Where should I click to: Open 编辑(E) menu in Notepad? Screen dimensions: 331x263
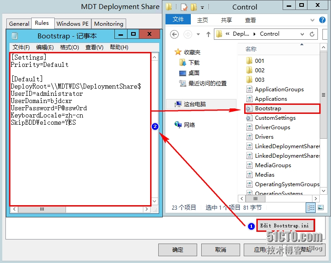[45, 47]
